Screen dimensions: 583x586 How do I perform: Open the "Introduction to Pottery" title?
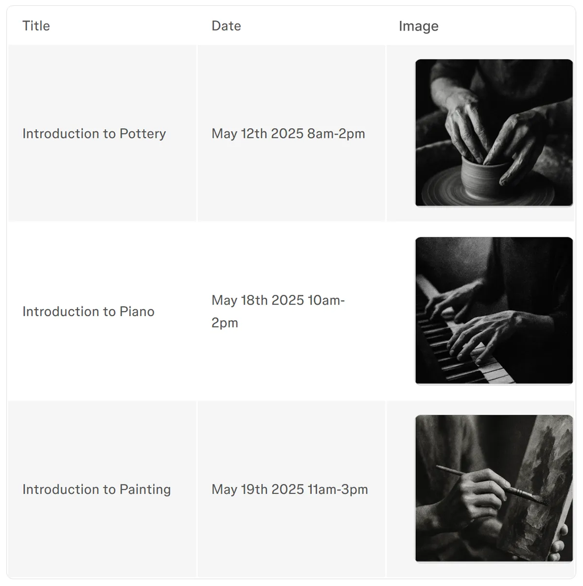point(94,133)
